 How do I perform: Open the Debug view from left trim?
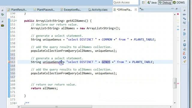click(x=2, y=15)
